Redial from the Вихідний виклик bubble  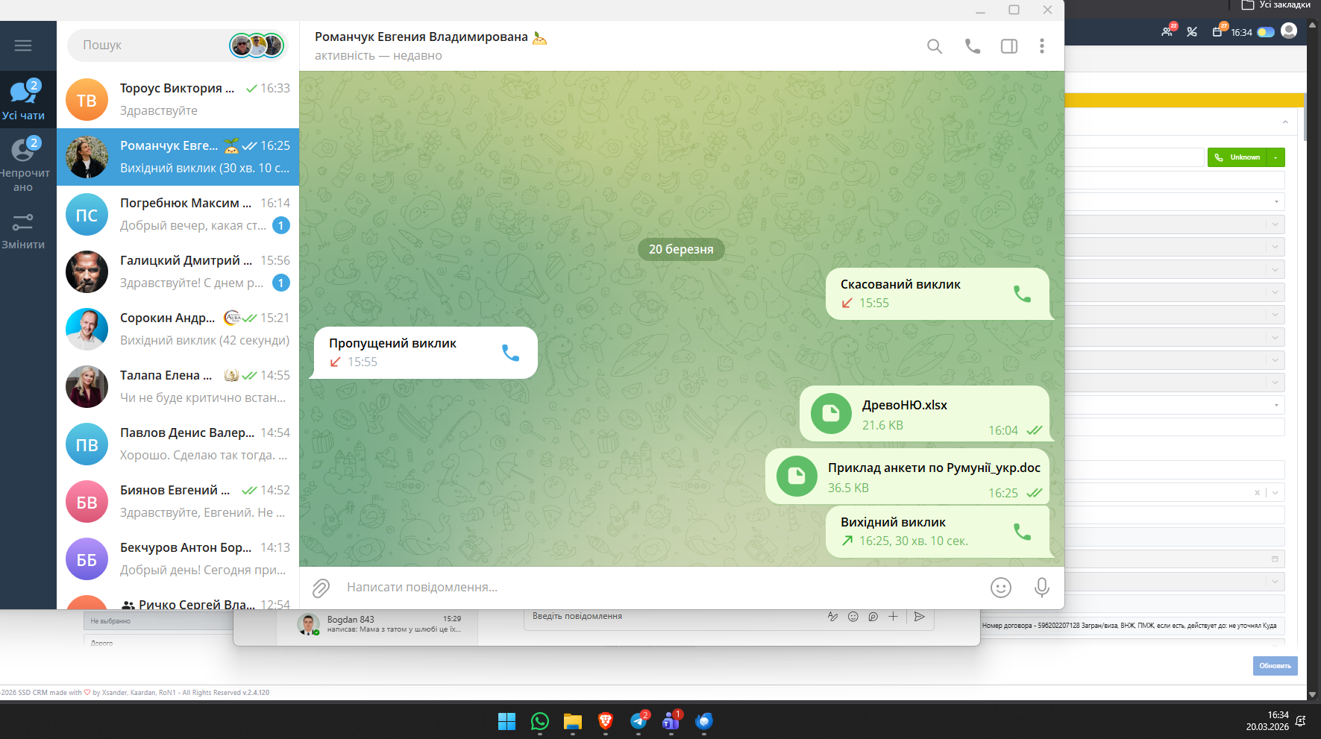pyautogui.click(x=1022, y=532)
